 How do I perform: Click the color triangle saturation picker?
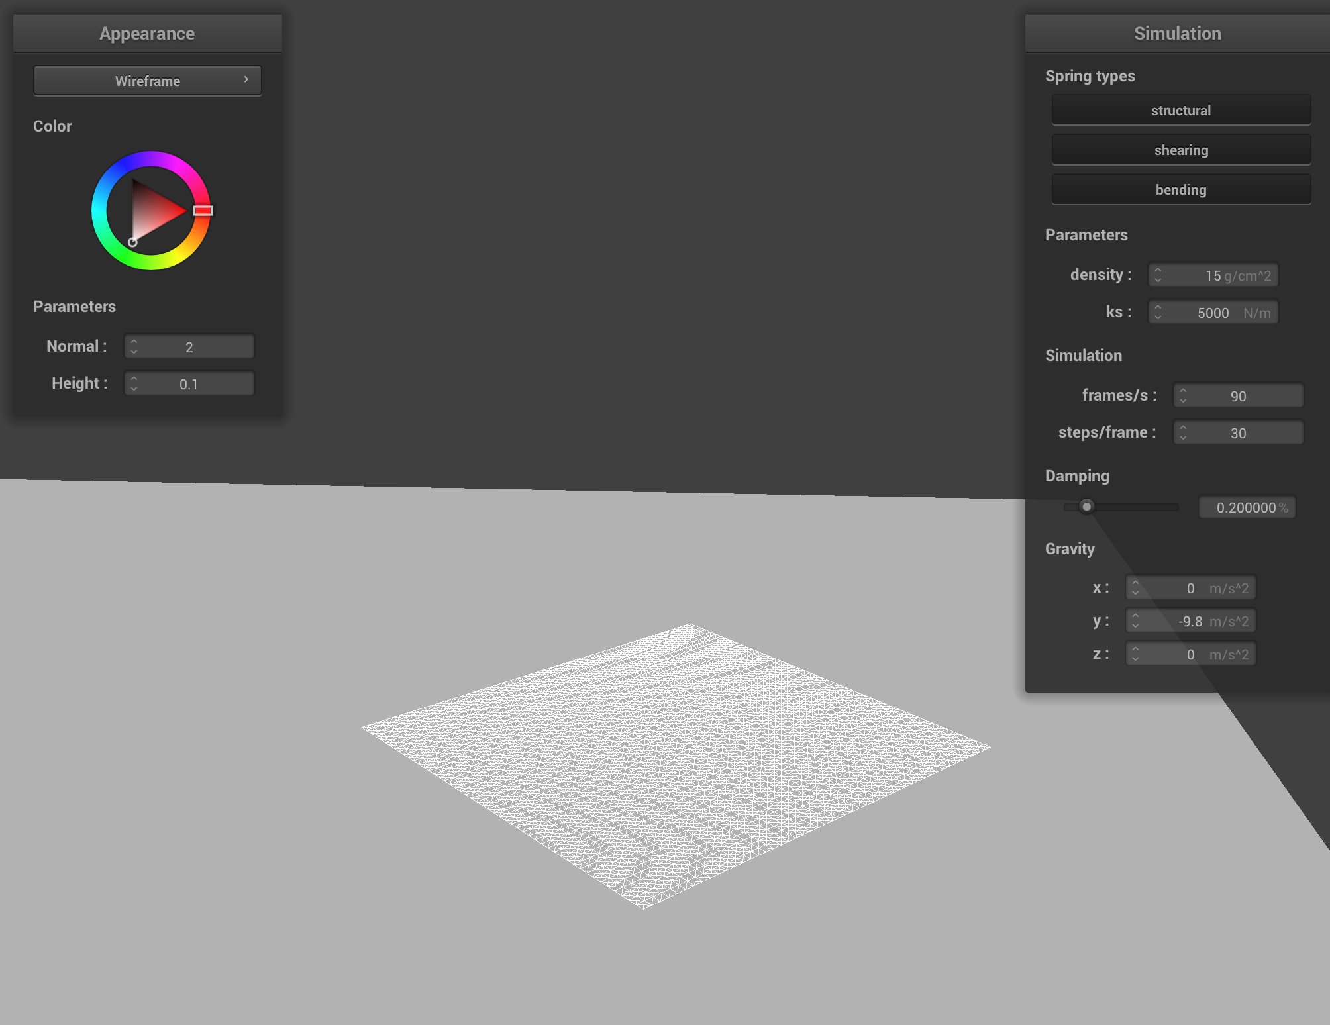[152, 211]
